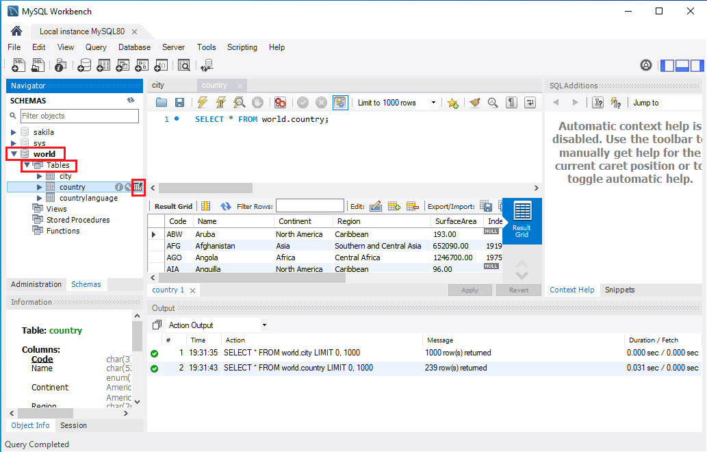Expand the country table node
The image size is (707, 452).
coord(40,187)
